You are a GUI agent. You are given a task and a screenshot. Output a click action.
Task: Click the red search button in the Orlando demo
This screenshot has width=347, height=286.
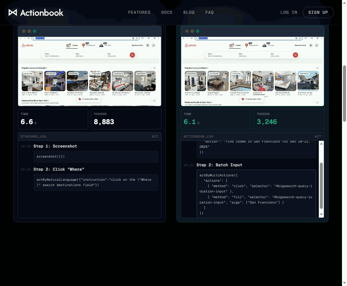(132, 55)
